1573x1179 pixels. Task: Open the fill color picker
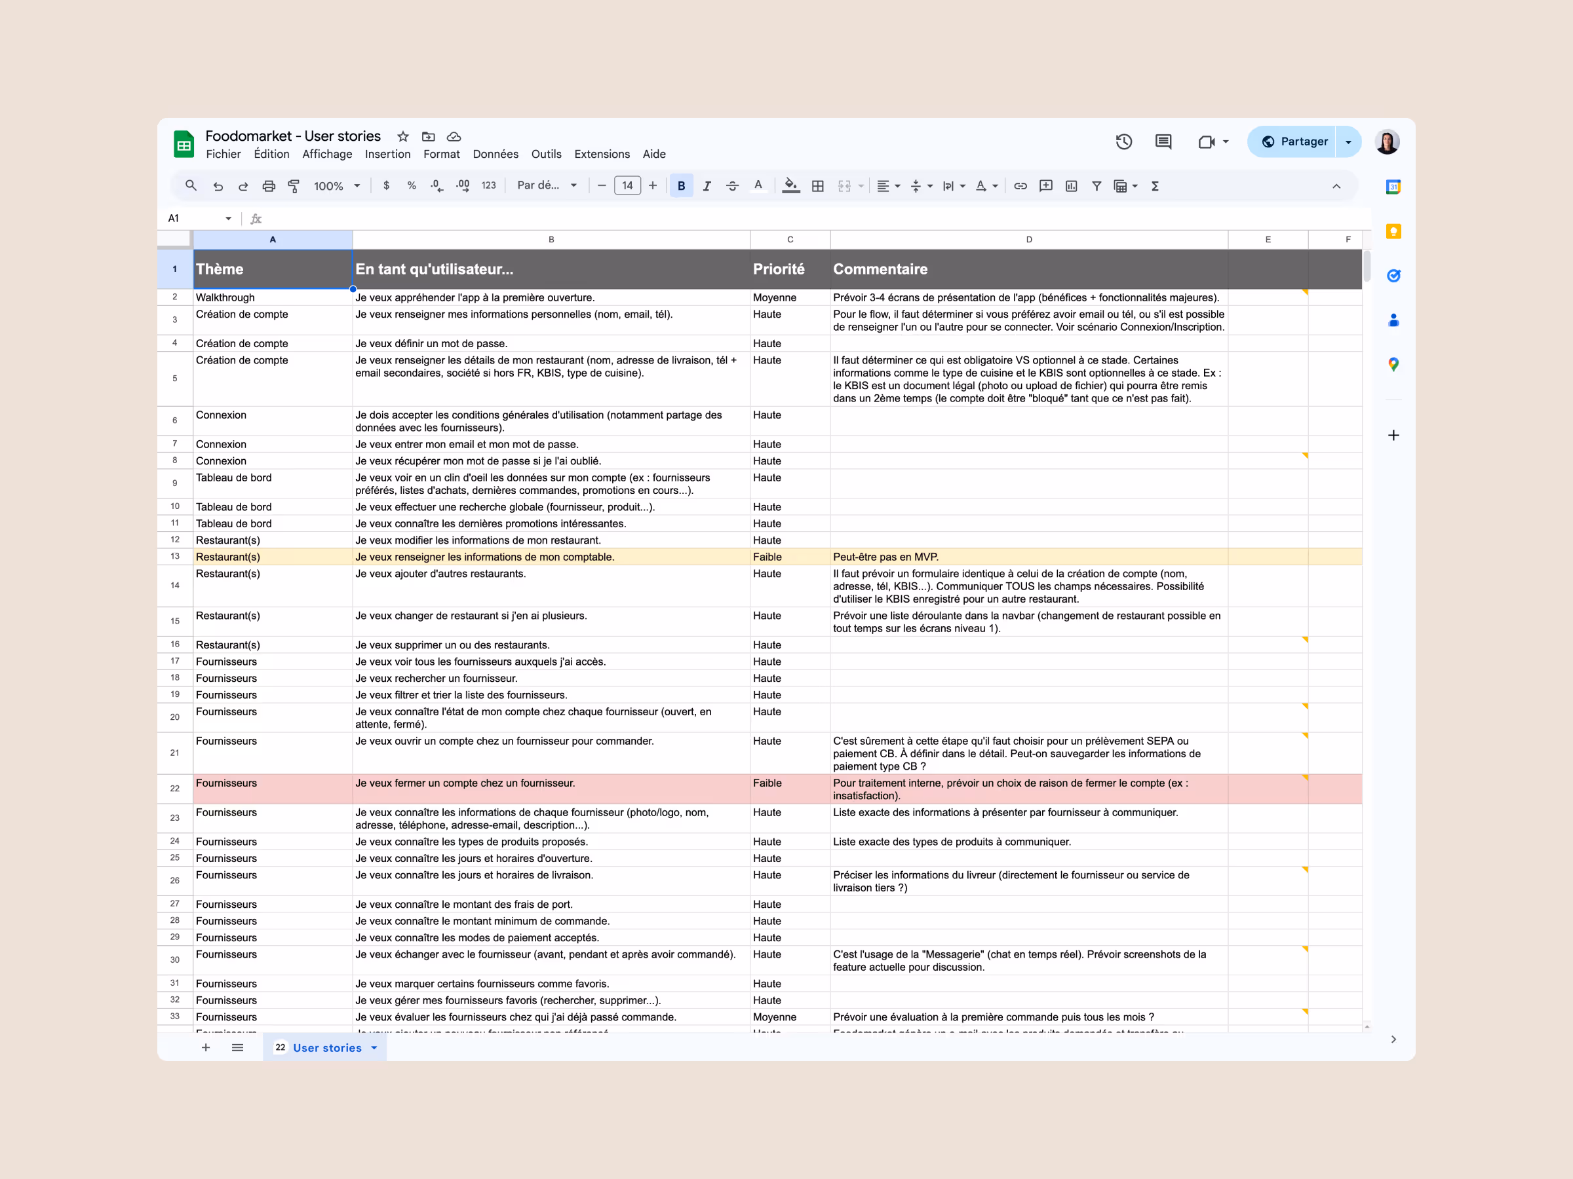click(x=790, y=186)
